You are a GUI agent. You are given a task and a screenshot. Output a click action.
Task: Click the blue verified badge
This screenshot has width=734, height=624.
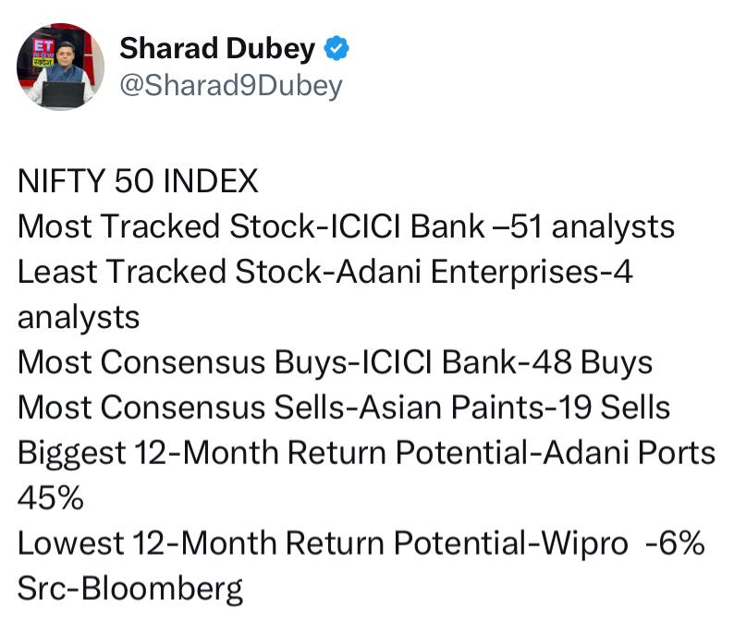[x=336, y=48]
